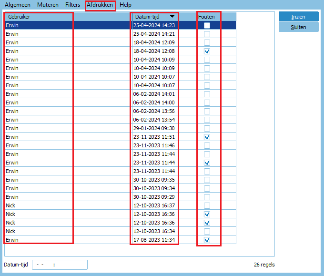Screen dimensions: 324x276
Task: Click the Fouten column header
Action: [x=206, y=17]
